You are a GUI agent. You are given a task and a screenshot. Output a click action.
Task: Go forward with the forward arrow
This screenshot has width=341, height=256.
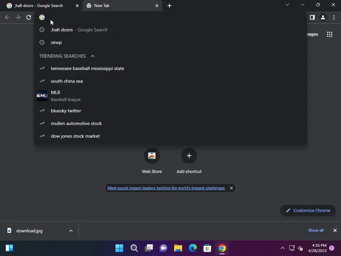[18, 17]
